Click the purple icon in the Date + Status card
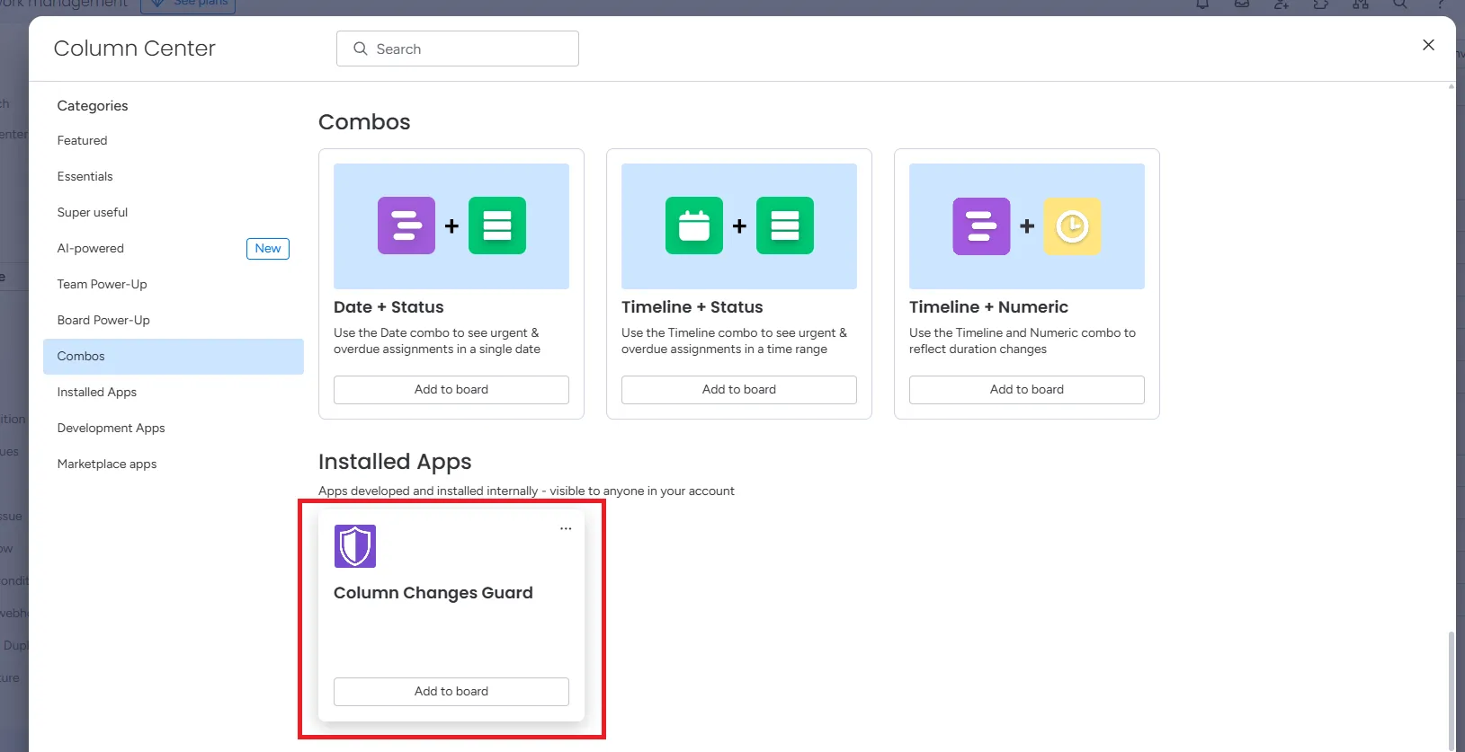Image resolution: width=1465 pixels, height=752 pixels. pos(406,226)
